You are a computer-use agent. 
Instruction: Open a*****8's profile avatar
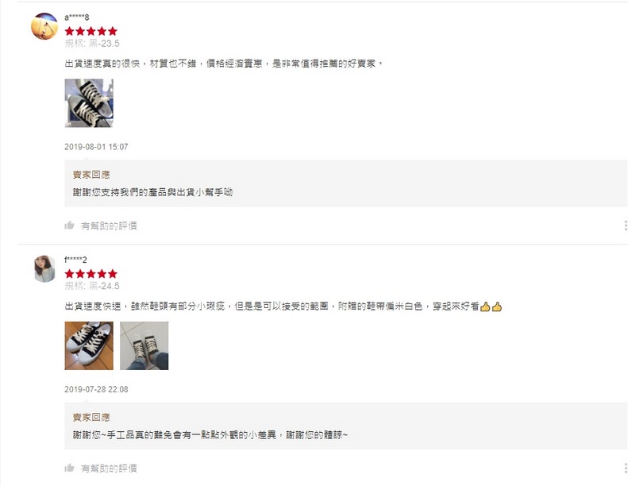(44, 26)
